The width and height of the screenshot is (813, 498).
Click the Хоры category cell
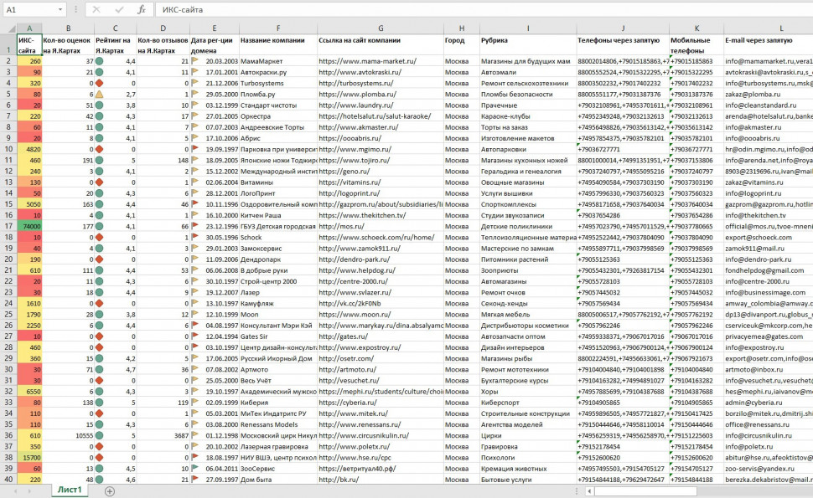click(x=528, y=392)
